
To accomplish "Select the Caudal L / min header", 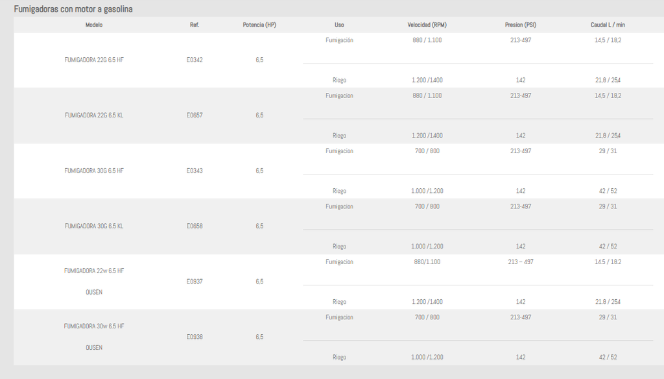I will (x=608, y=25).
